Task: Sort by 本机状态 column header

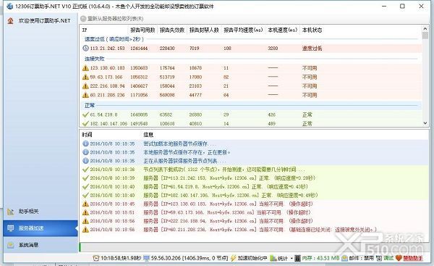Action: (x=312, y=30)
